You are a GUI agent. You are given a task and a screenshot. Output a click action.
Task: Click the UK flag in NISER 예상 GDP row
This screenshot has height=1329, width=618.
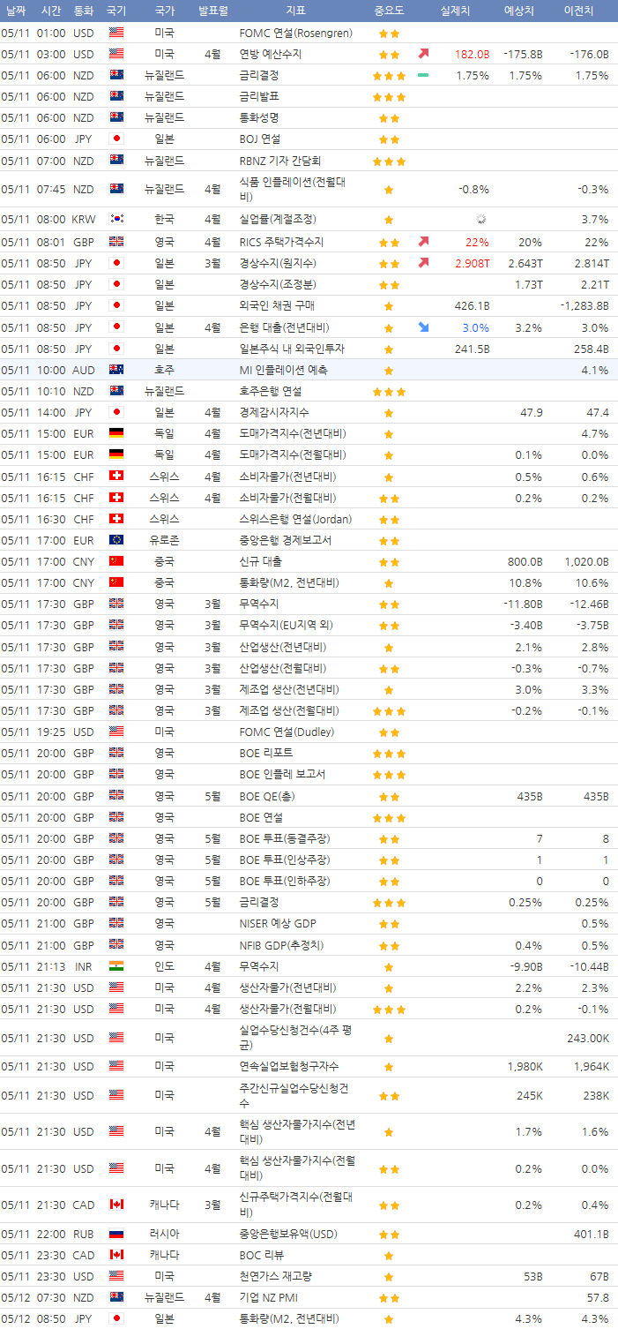tap(116, 924)
